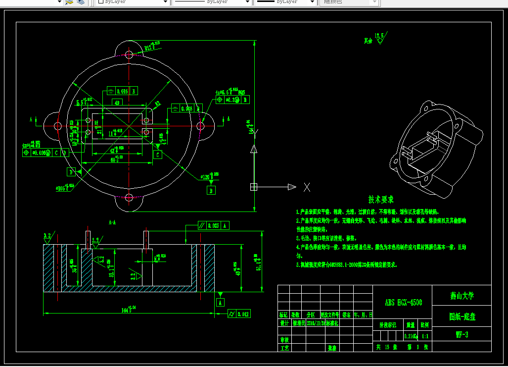Select technical requirement line 5 text

[346, 264]
